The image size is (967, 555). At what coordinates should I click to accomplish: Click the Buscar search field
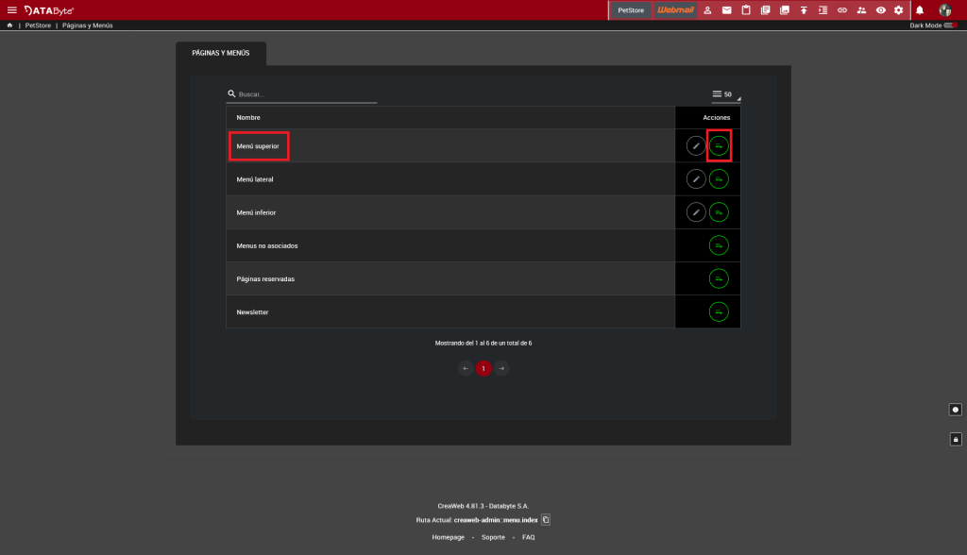(x=306, y=94)
